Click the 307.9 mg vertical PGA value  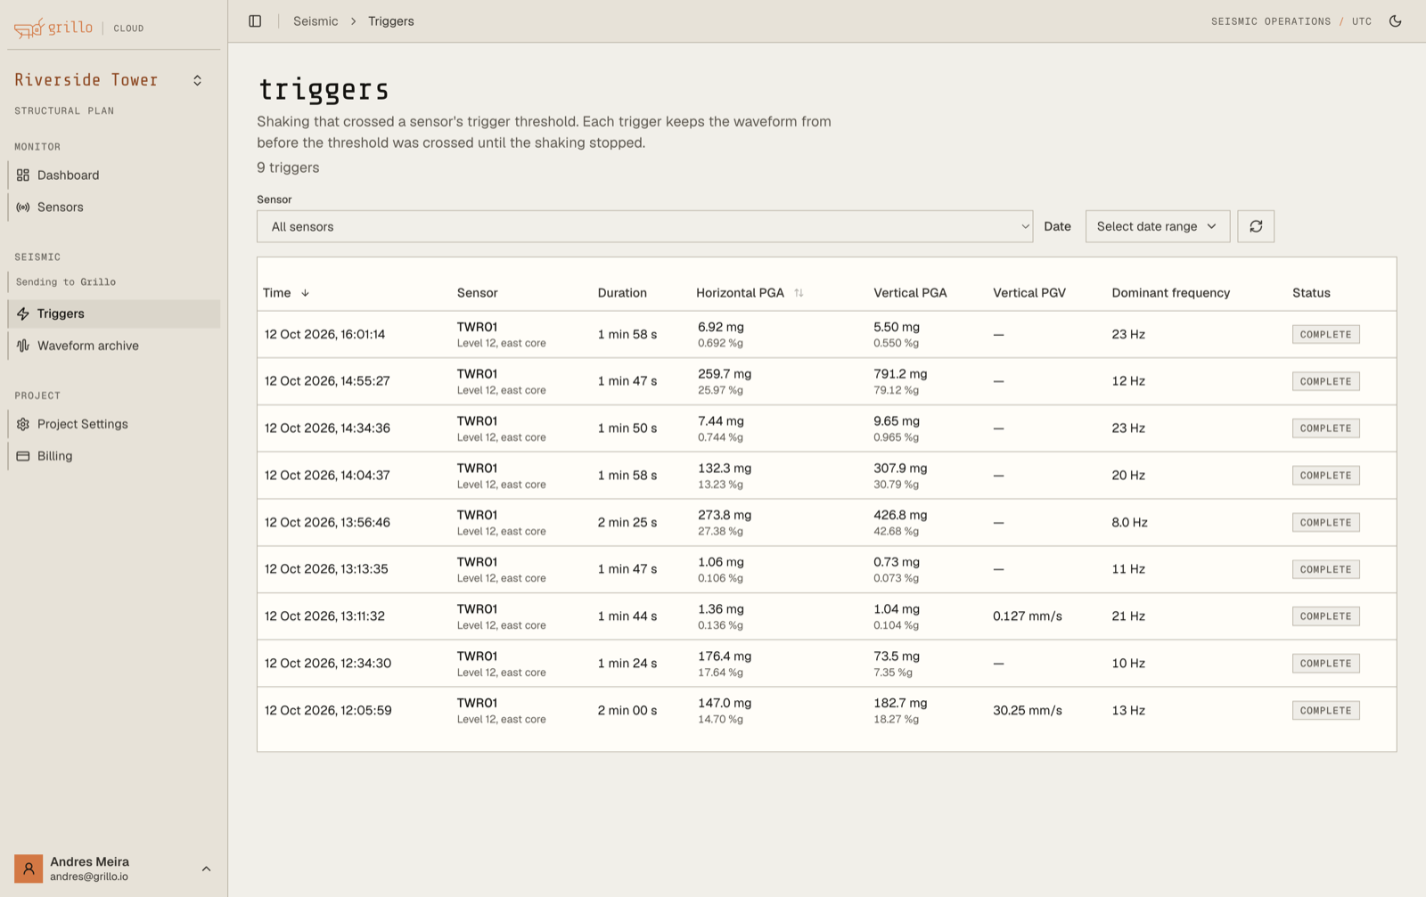tap(900, 469)
